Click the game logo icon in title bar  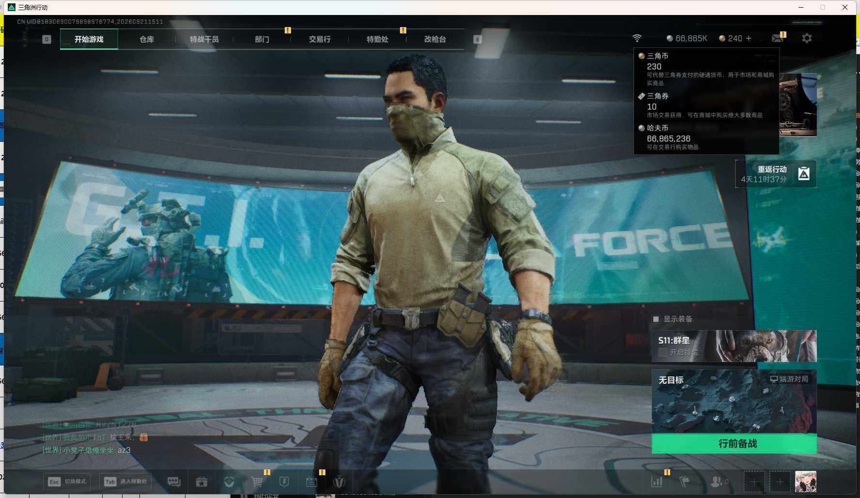12,7
